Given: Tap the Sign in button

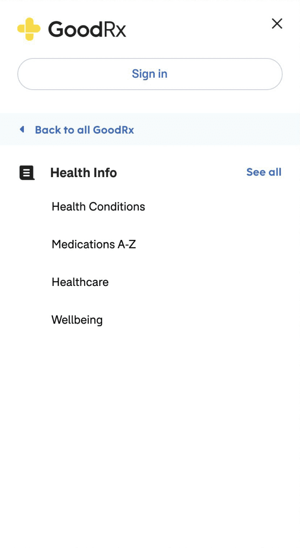Looking at the screenshot, I should 150,74.
